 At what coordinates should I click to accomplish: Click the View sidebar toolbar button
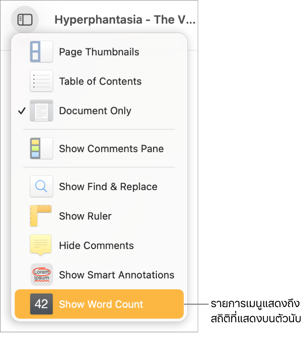click(x=25, y=20)
